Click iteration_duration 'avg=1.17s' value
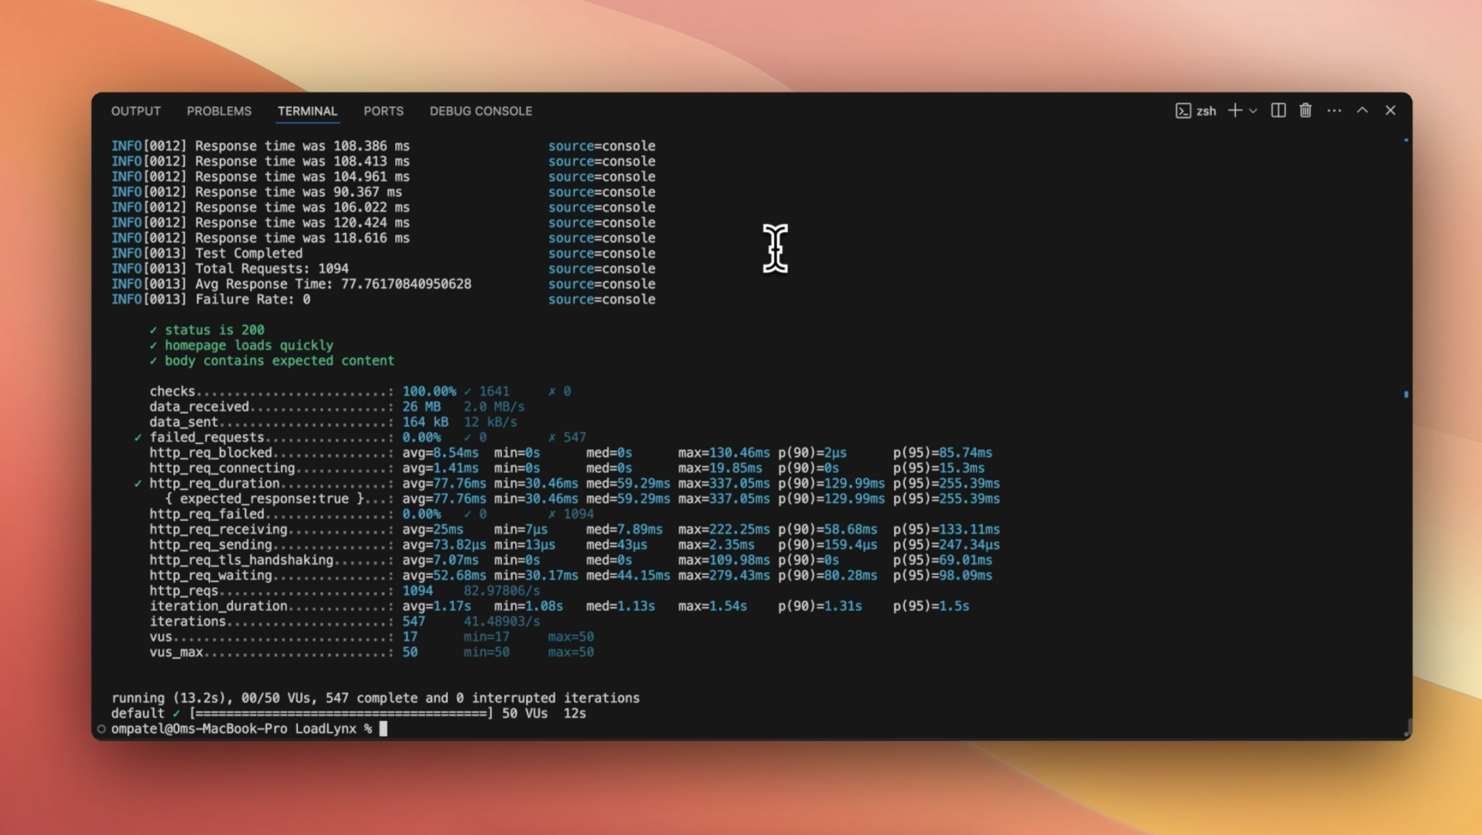The height and width of the screenshot is (835, 1482). coord(437,606)
